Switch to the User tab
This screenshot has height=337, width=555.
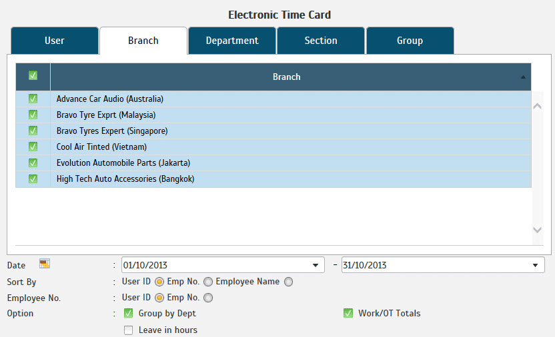pyautogui.click(x=55, y=41)
